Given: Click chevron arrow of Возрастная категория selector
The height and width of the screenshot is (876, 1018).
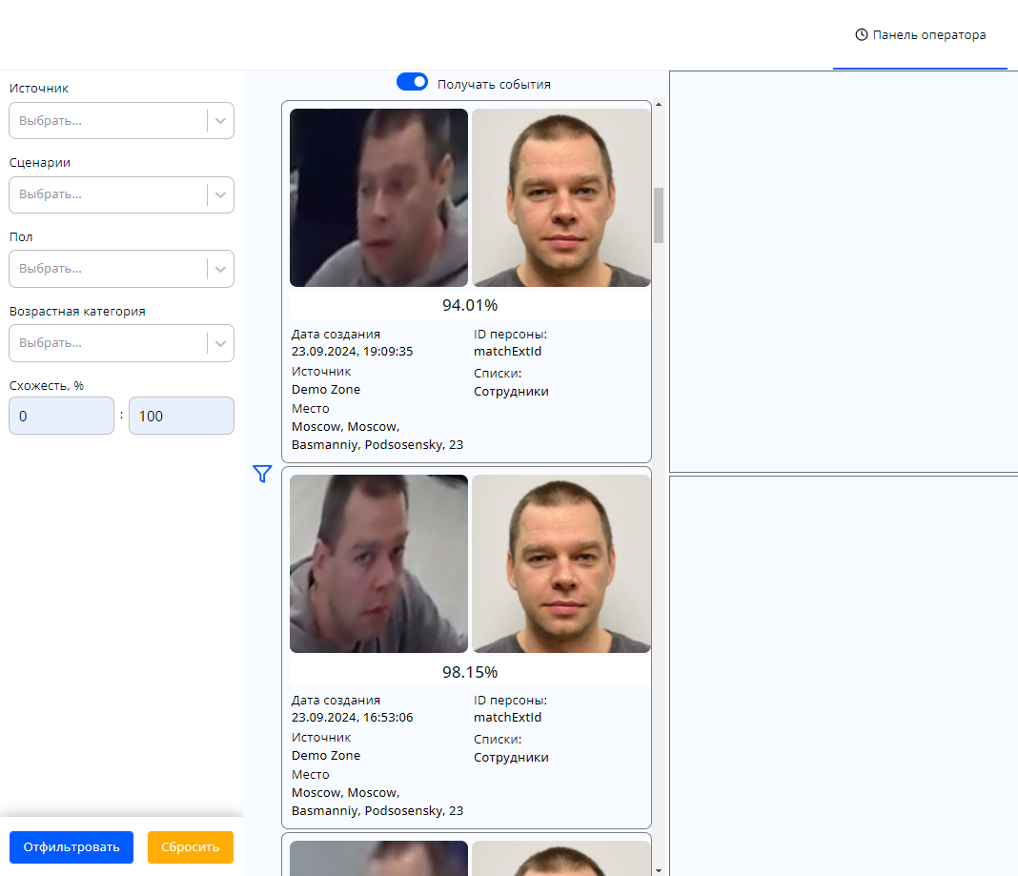Looking at the screenshot, I should coord(221,343).
